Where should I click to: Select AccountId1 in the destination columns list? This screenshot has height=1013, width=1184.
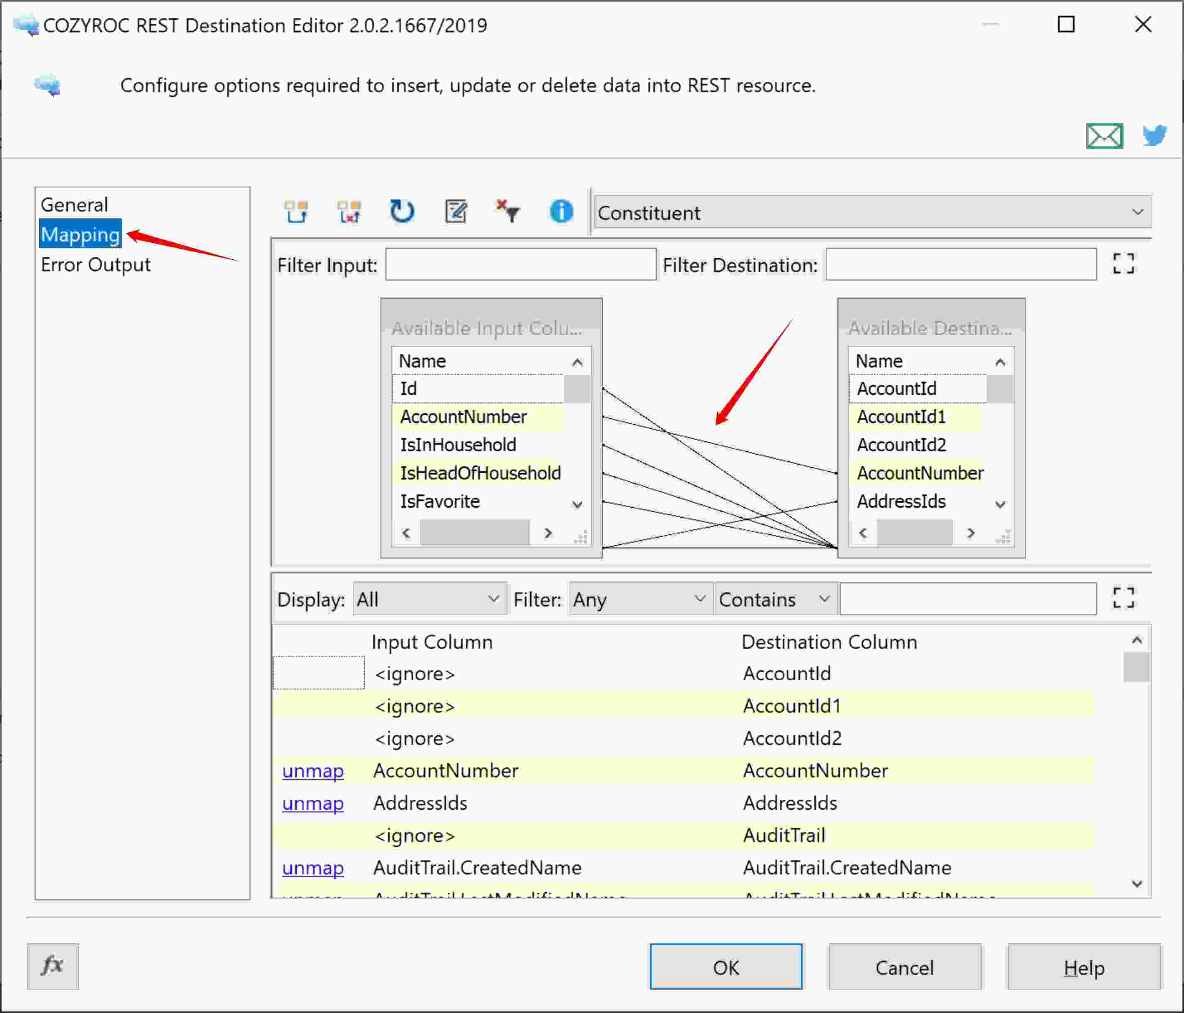pos(918,417)
